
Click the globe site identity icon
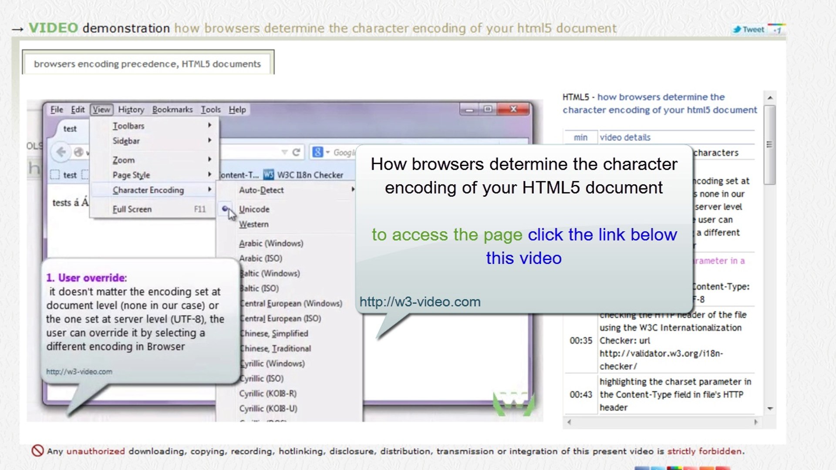[79, 152]
